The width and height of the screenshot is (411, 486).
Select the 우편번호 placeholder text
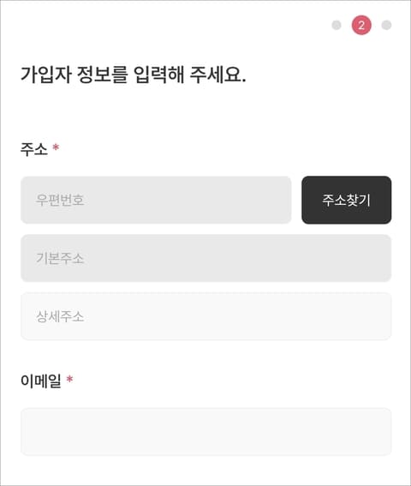(60, 200)
